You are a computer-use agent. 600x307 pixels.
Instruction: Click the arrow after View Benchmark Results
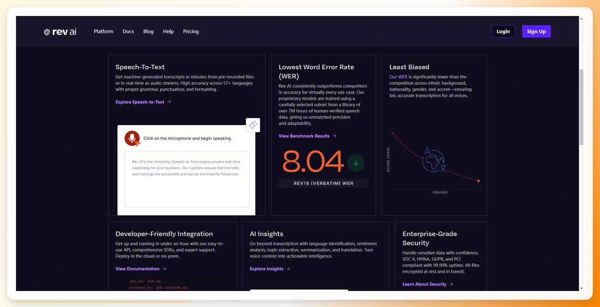click(334, 136)
